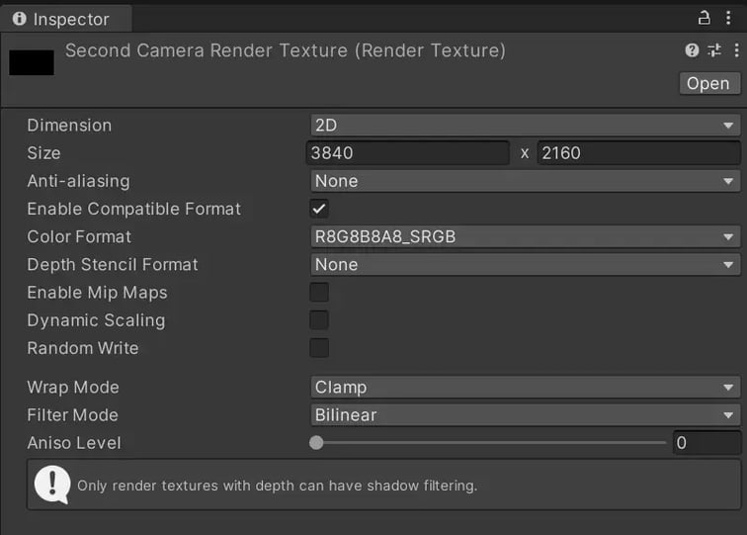Click the Size label
The width and height of the screenshot is (747, 535).
pyautogui.click(x=43, y=153)
